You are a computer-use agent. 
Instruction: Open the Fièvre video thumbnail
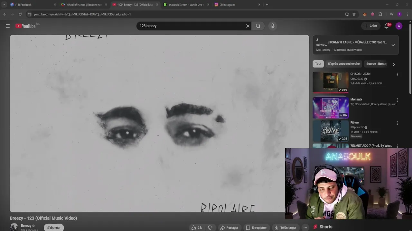coord(331,131)
